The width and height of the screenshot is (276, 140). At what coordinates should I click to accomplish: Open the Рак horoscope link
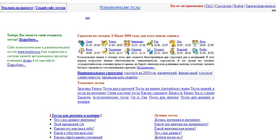click(156, 41)
